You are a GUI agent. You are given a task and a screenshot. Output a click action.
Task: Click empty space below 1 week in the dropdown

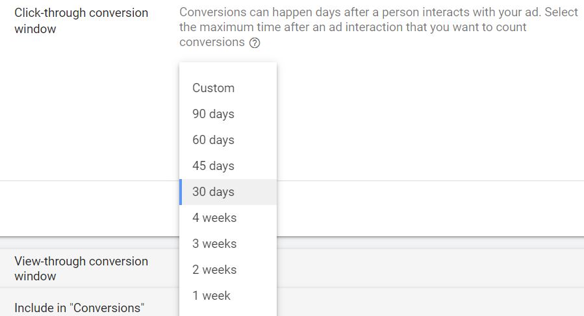(x=227, y=311)
